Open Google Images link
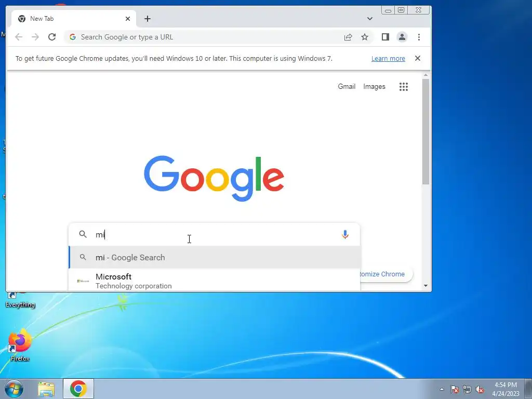The width and height of the screenshot is (532, 399). tap(374, 87)
